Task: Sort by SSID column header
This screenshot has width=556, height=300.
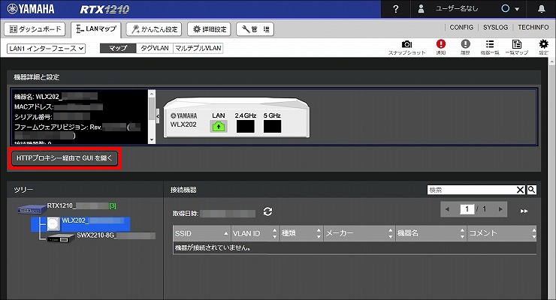Action: pyautogui.click(x=202, y=233)
